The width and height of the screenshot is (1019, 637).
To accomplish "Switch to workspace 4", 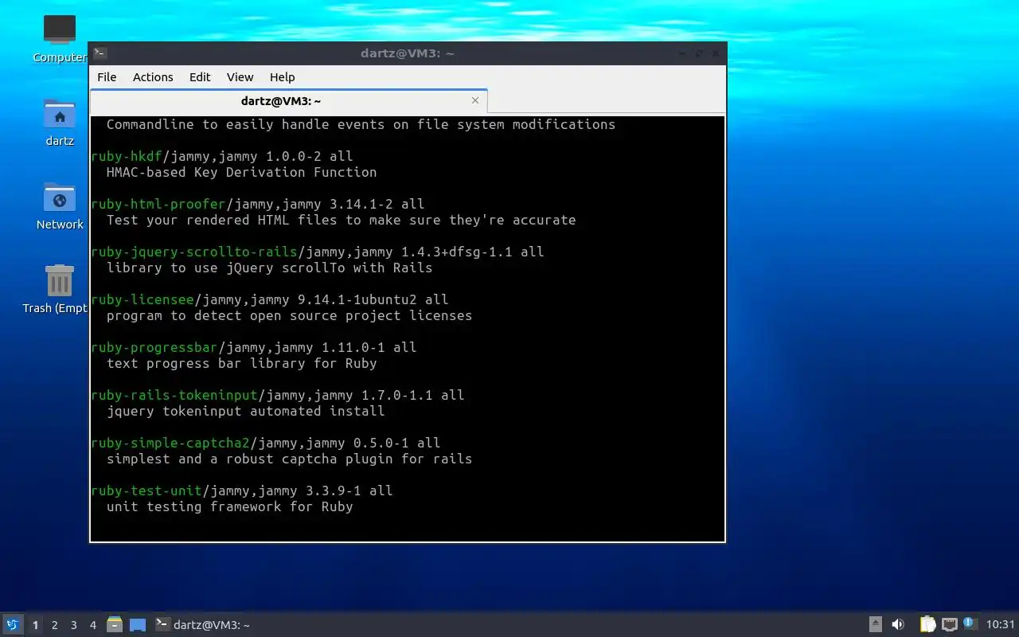I will pos(92,625).
